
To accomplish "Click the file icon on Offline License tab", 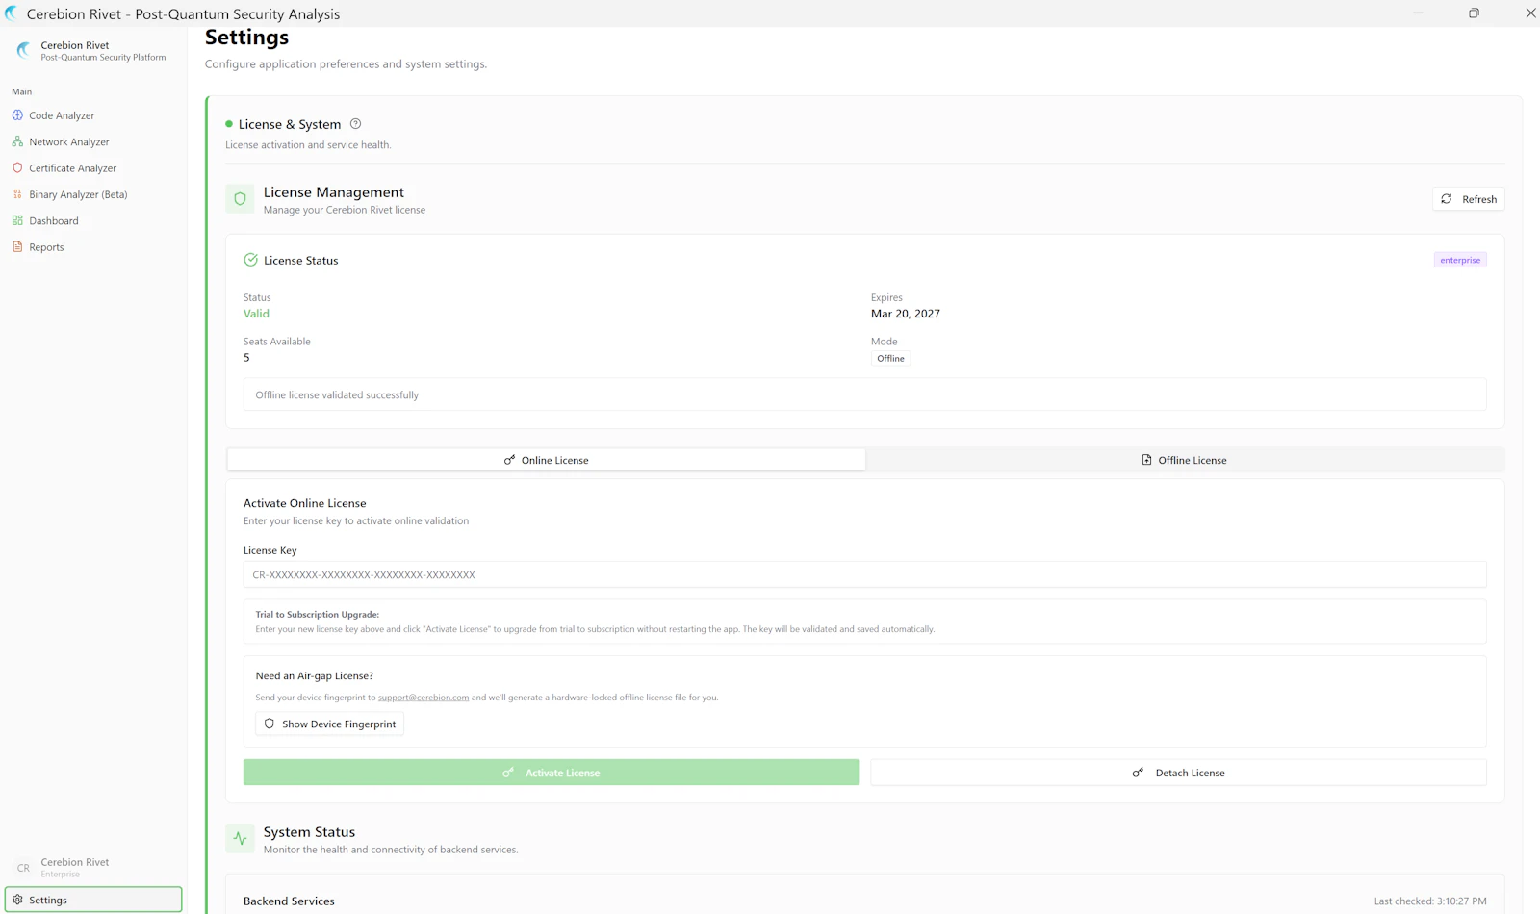I will tap(1146, 460).
